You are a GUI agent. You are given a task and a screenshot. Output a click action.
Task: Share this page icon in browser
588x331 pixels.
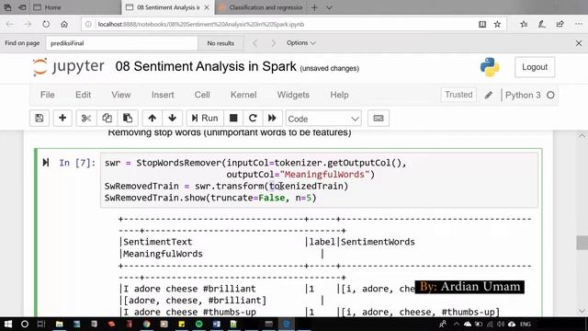coord(560,25)
